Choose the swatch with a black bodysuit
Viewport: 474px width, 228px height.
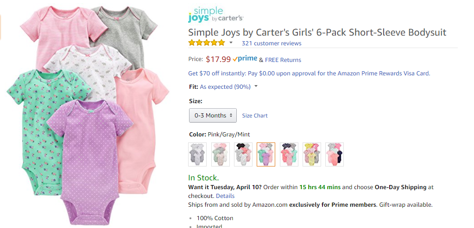coord(243,154)
